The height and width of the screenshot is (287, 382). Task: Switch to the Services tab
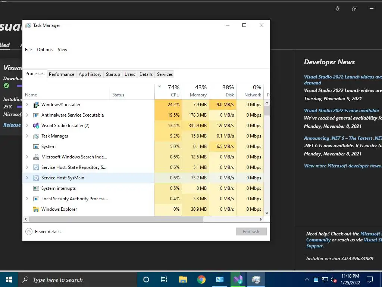tap(165, 74)
